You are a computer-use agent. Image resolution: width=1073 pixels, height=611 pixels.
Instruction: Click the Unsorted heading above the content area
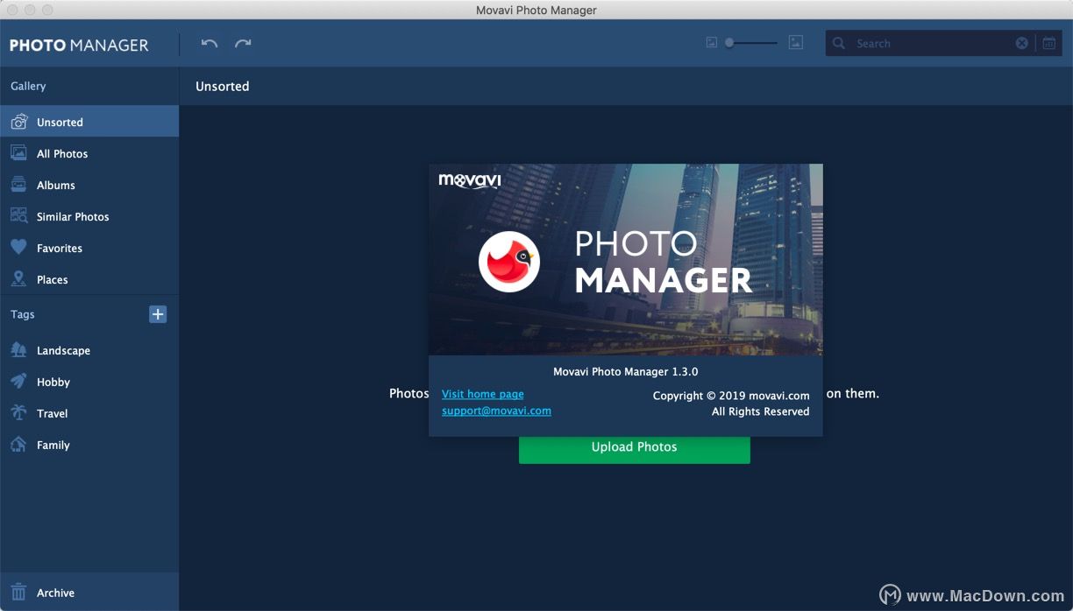coord(223,86)
